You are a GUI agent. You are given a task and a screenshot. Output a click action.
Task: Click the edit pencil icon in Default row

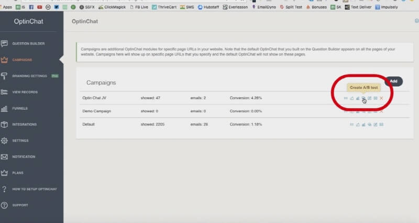point(376,124)
